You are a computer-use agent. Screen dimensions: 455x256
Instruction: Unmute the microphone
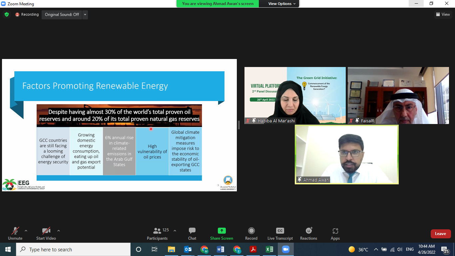[15, 233]
